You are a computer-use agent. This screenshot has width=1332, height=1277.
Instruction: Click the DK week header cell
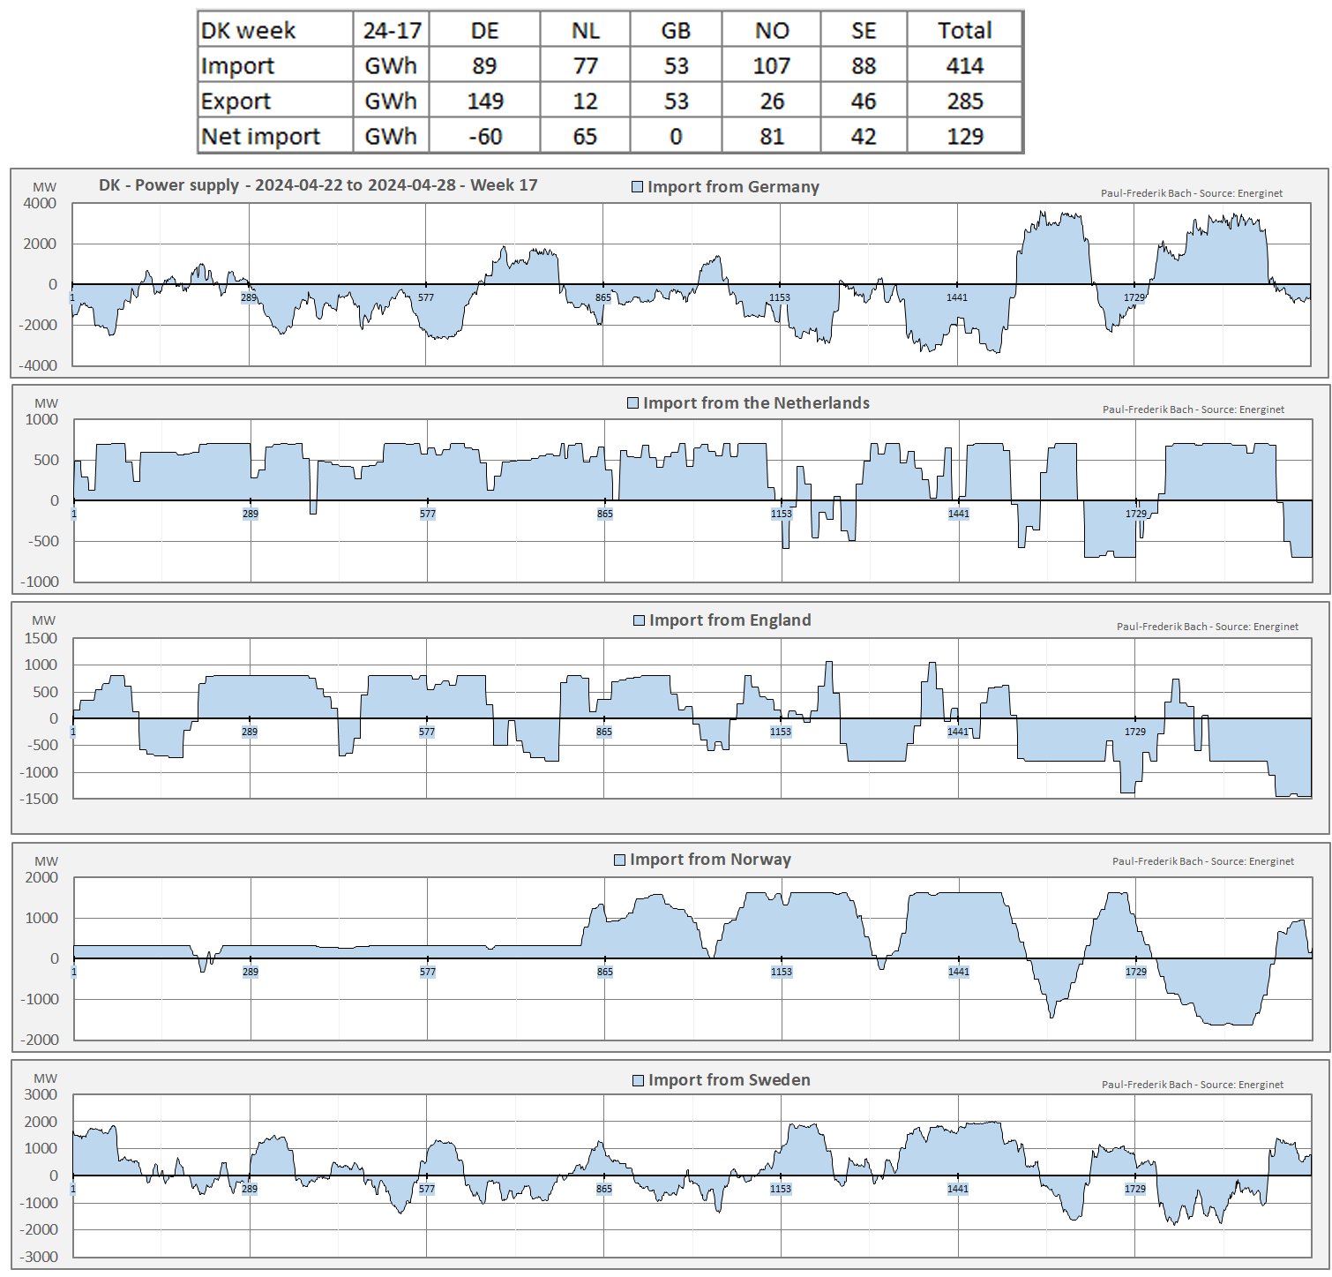(249, 31)
